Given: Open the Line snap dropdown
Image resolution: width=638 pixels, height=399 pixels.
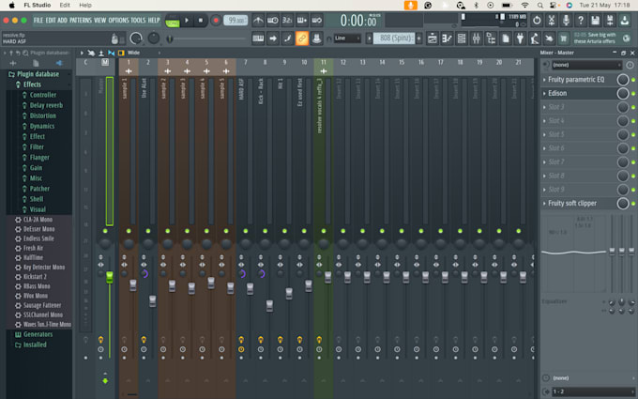Looking at the screenshot, I should 347,38.
